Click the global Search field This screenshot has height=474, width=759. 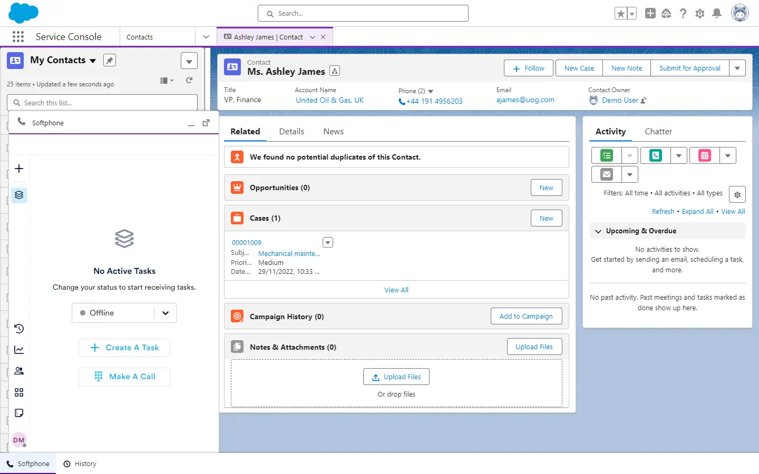363,14
